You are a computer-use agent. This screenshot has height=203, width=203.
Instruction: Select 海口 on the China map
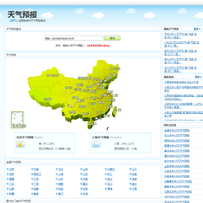click(93, 123)
